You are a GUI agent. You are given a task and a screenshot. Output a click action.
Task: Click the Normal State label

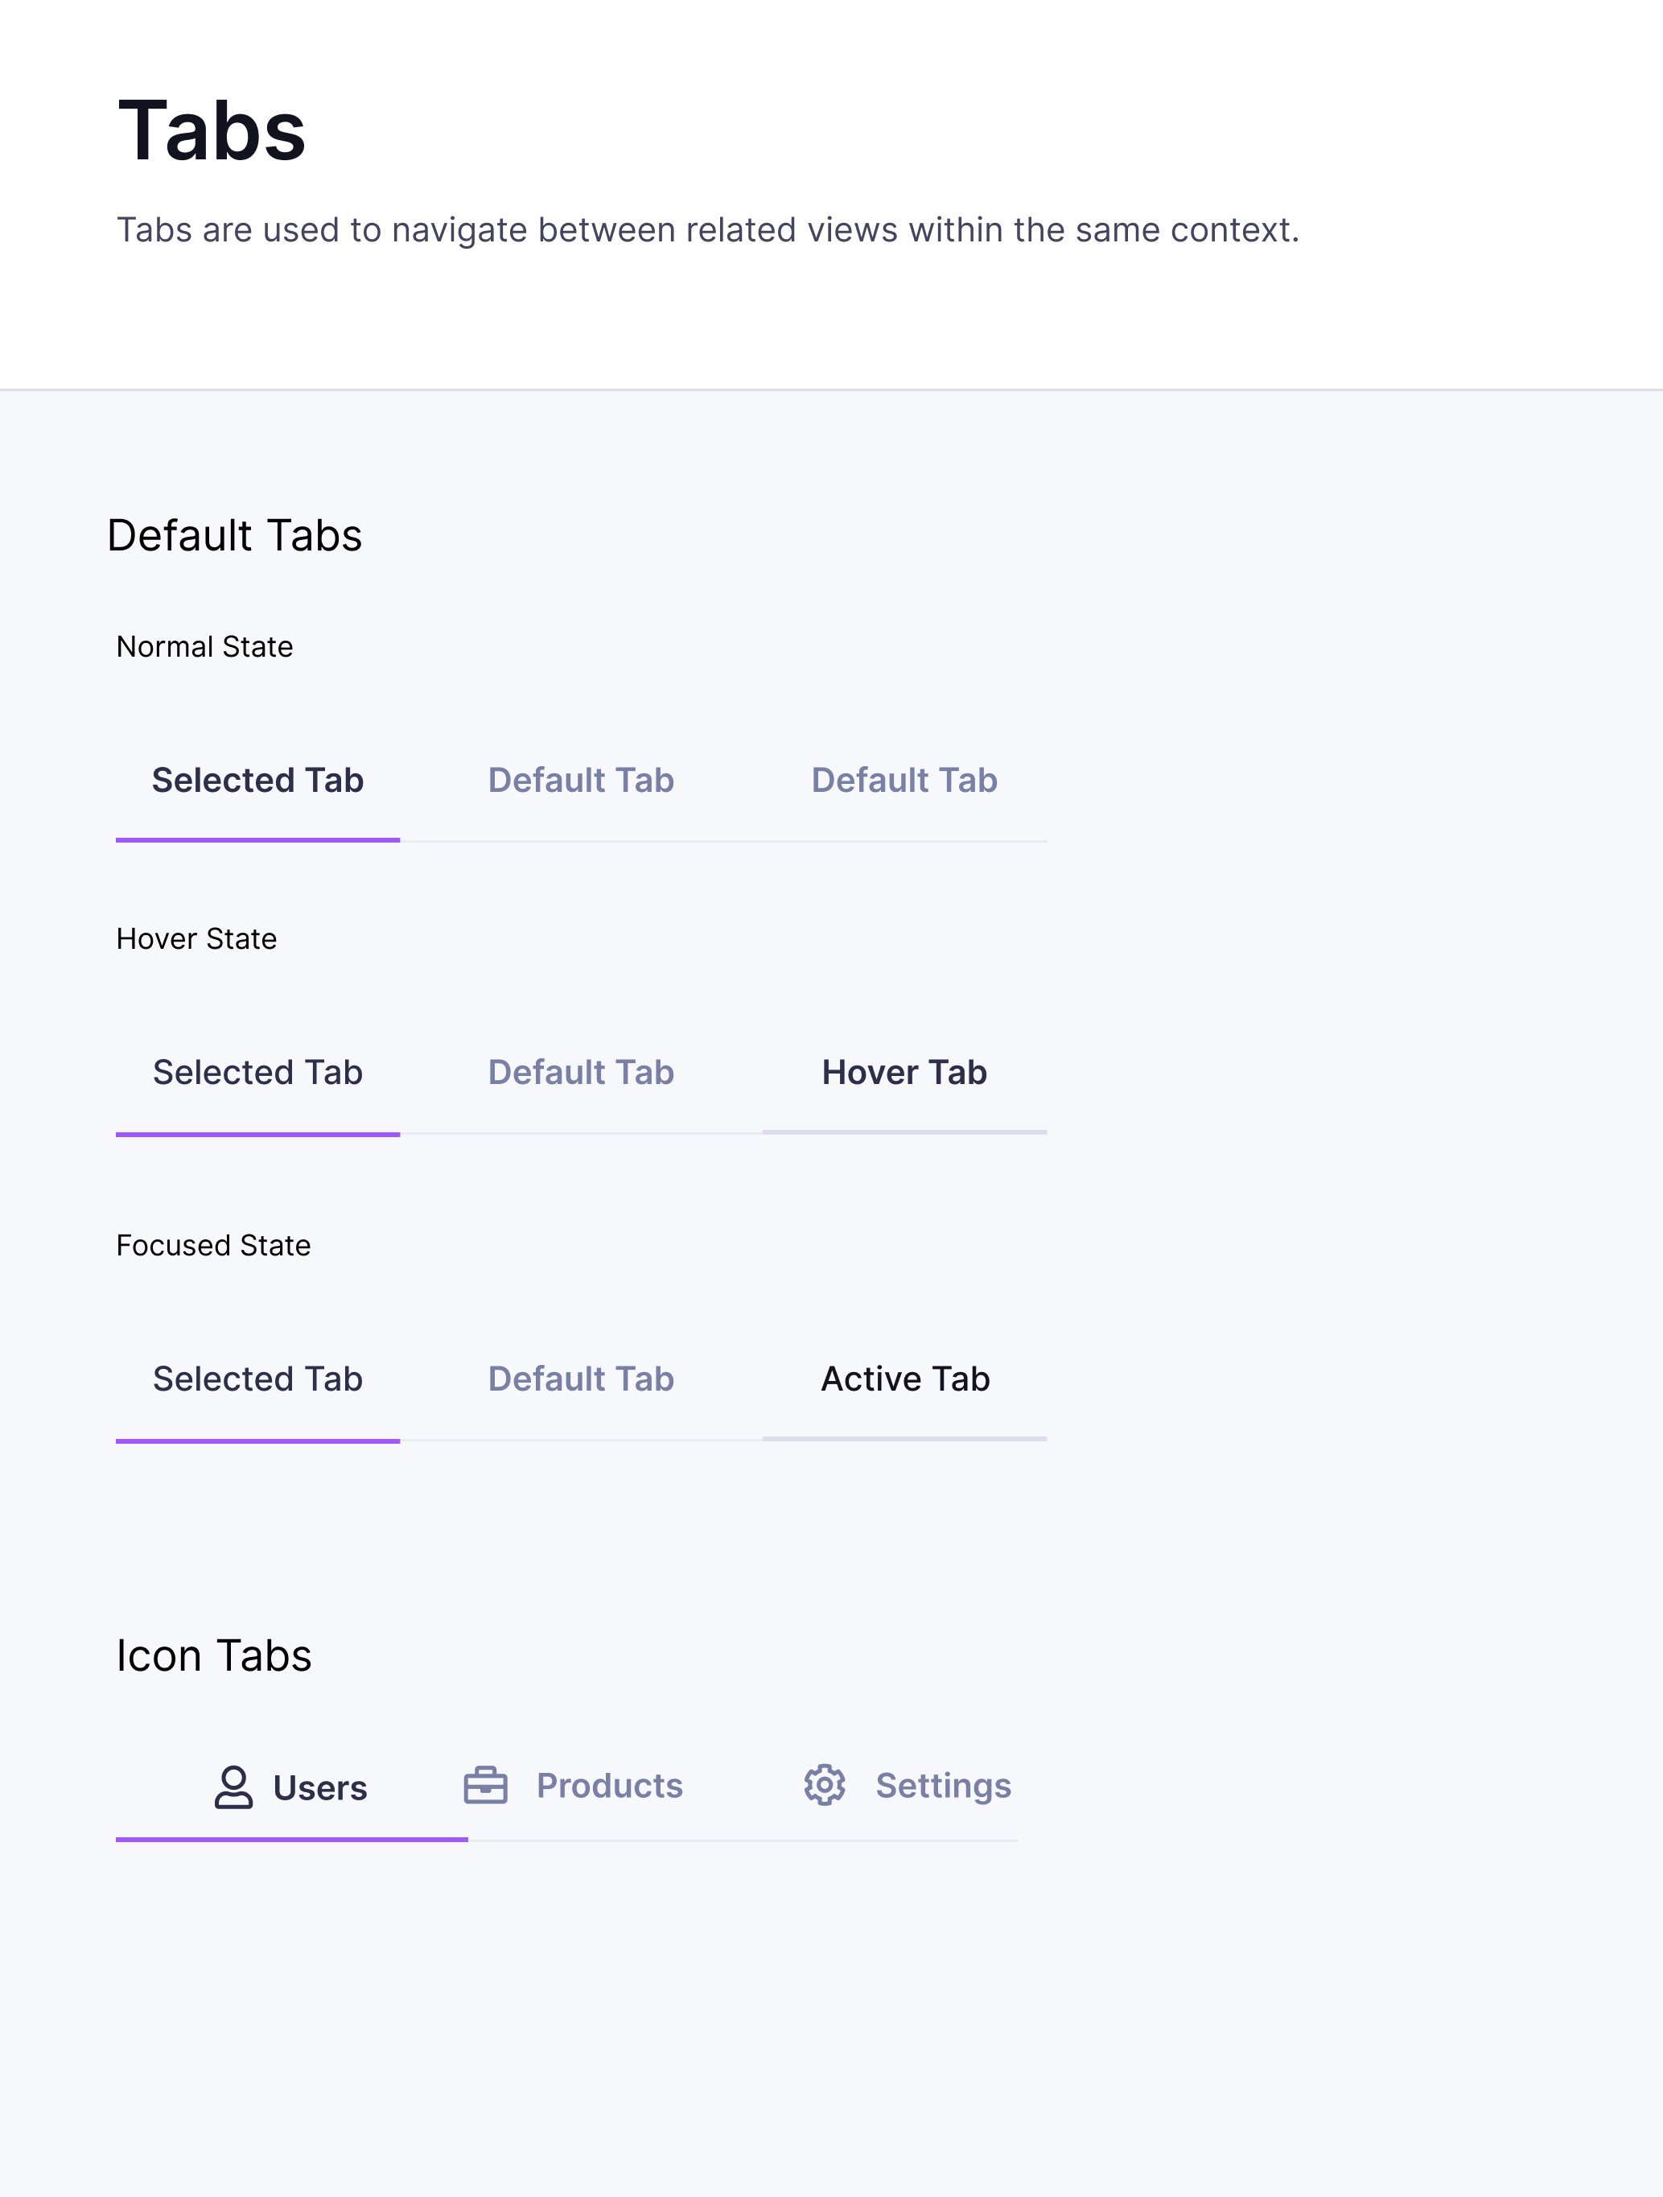[x=204, y=646]
